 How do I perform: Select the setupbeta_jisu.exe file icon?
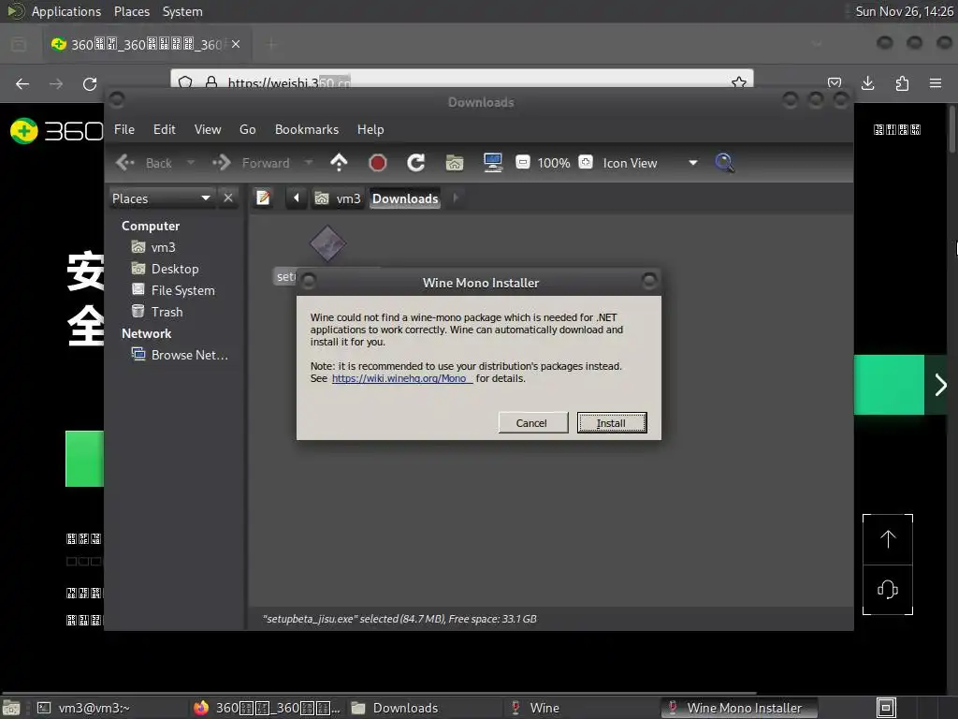[x=327, y=243]
